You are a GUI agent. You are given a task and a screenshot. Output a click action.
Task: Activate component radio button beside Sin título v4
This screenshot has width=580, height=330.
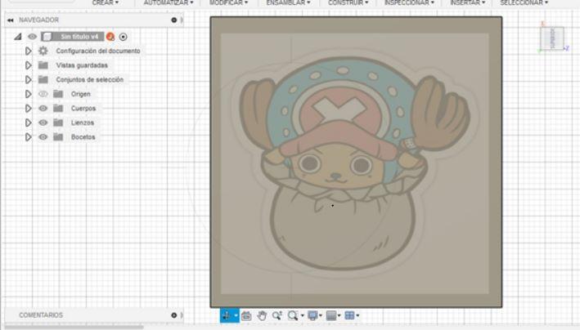point(124,37)
